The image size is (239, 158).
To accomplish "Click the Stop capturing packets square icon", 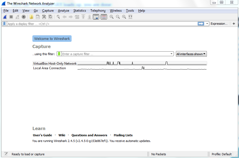I will (x=11, y=17).
